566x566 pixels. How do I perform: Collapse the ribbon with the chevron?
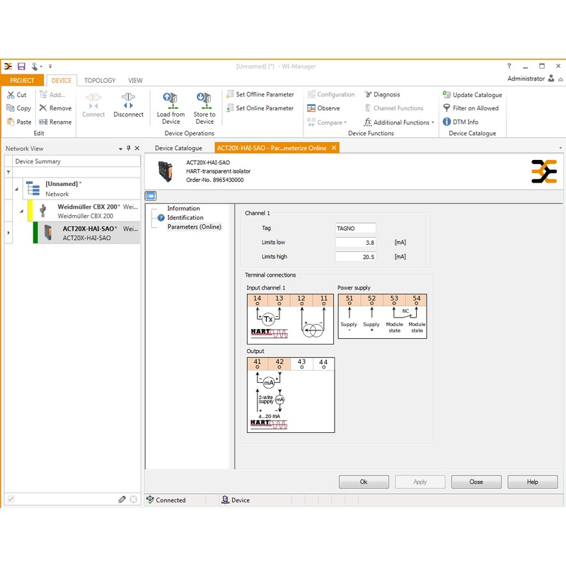[x=560, y=79]
